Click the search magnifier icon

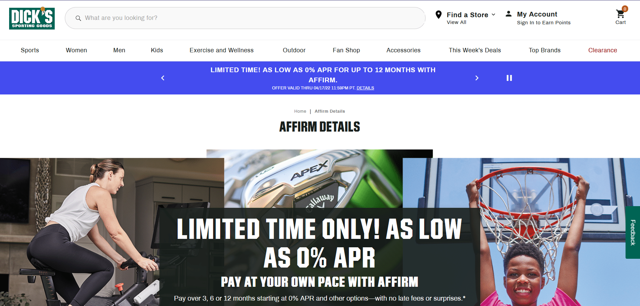point(78,18)
